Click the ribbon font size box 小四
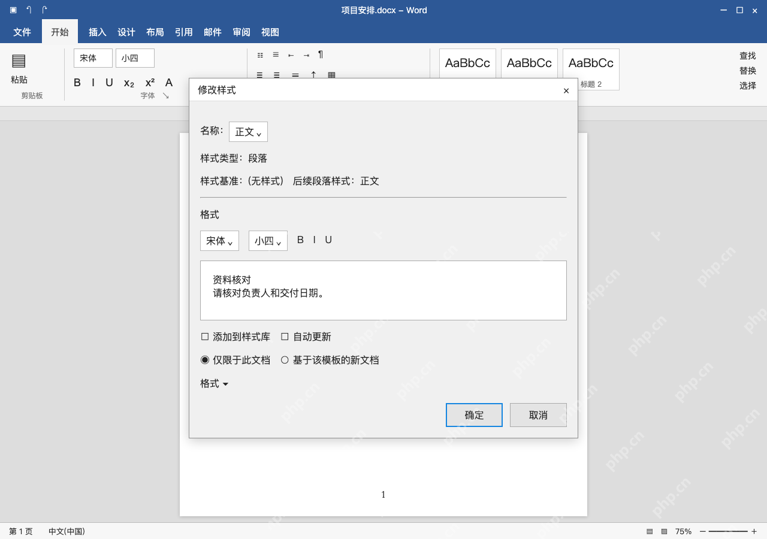This screenshot has height=539, width=767. point(135,58)
